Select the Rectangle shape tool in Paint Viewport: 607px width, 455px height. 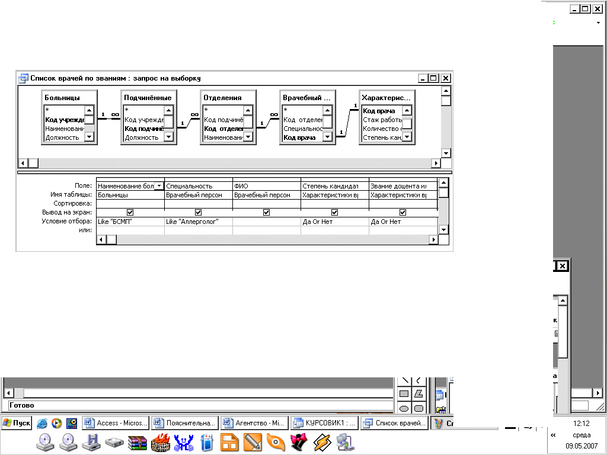point(404,394)
